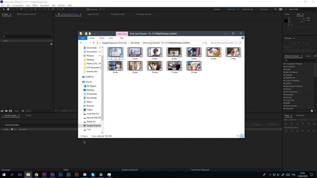This screenshot has height=178, width=317.
Task: Click the Refresh button beside address bar
Action: [206, 43]
